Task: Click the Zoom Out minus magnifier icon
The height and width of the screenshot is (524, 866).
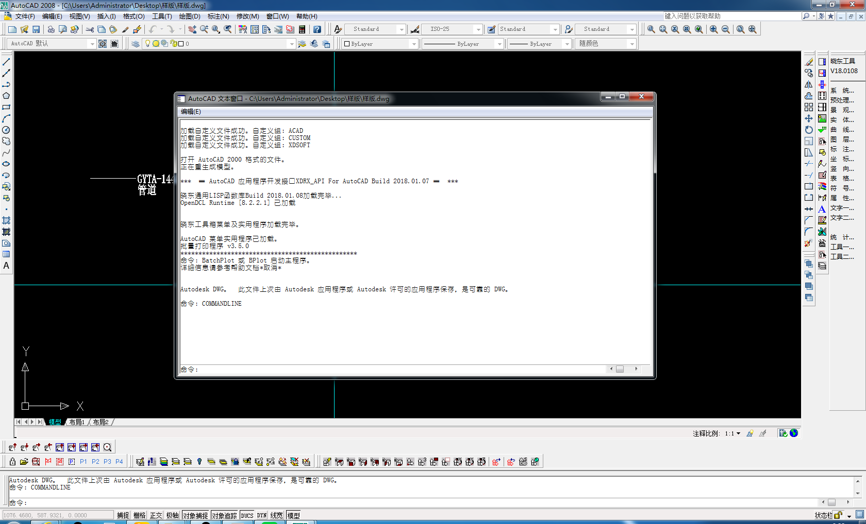Action: coord(725,29)
